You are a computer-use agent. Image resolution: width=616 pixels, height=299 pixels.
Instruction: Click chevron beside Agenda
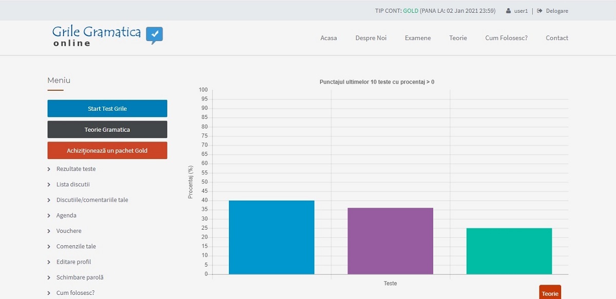49,215
